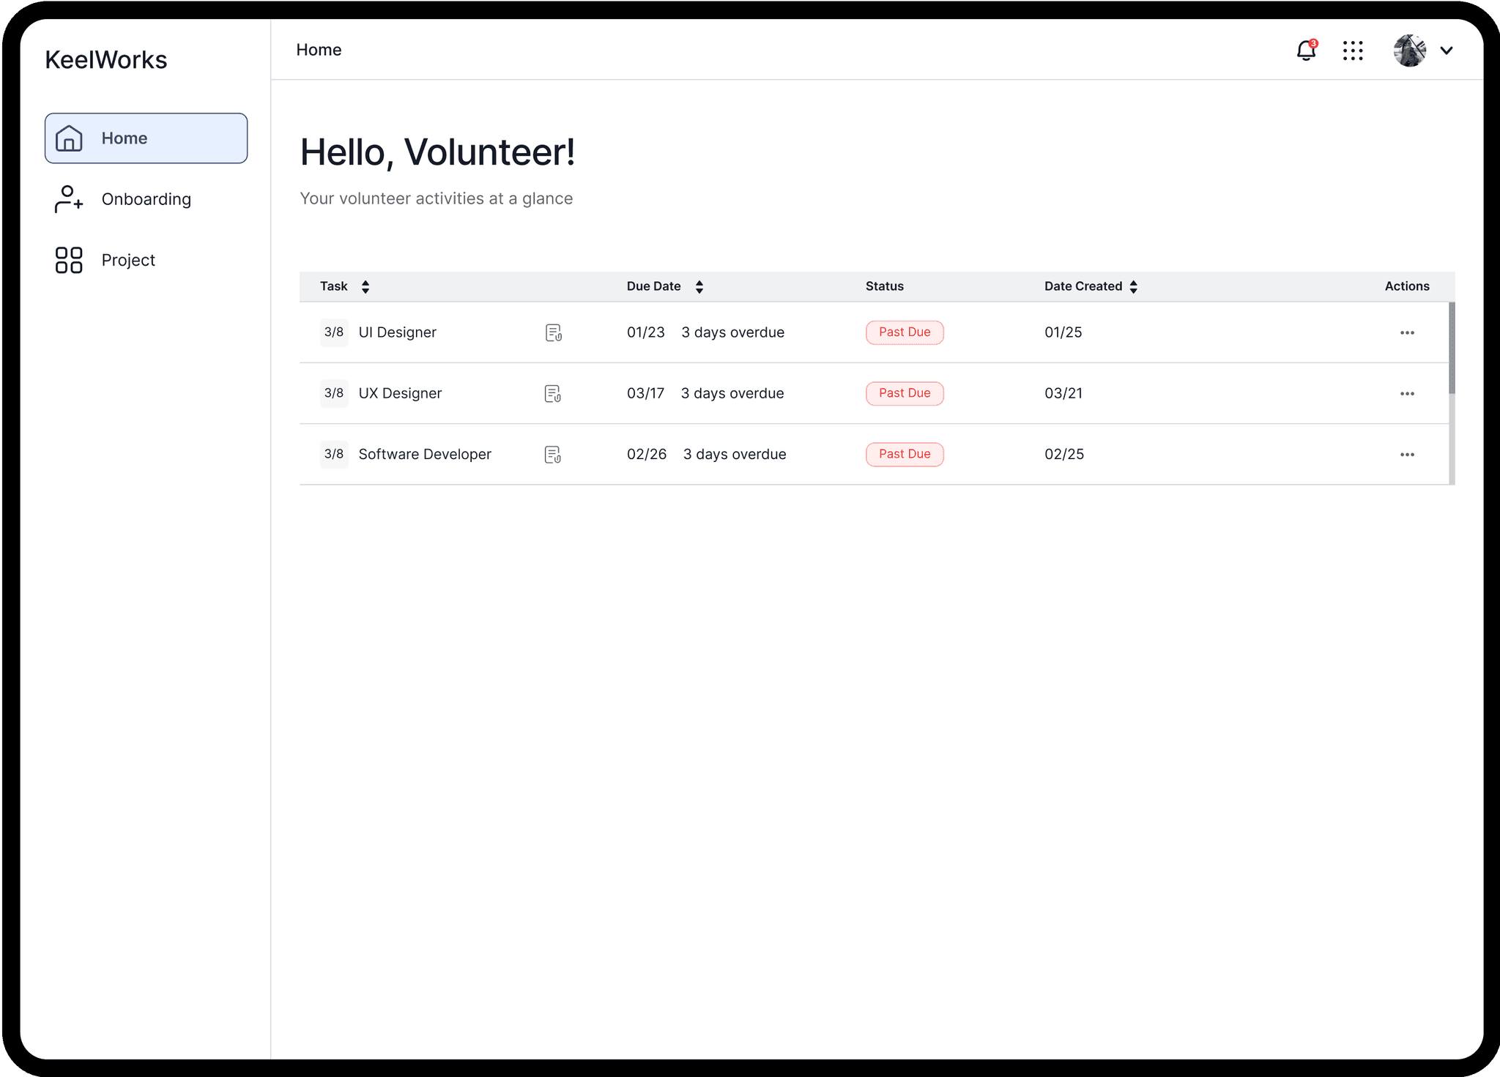Sort the table by Task column
The width and height of the screenshot is (1500, 1077).
tap(365, 287)
